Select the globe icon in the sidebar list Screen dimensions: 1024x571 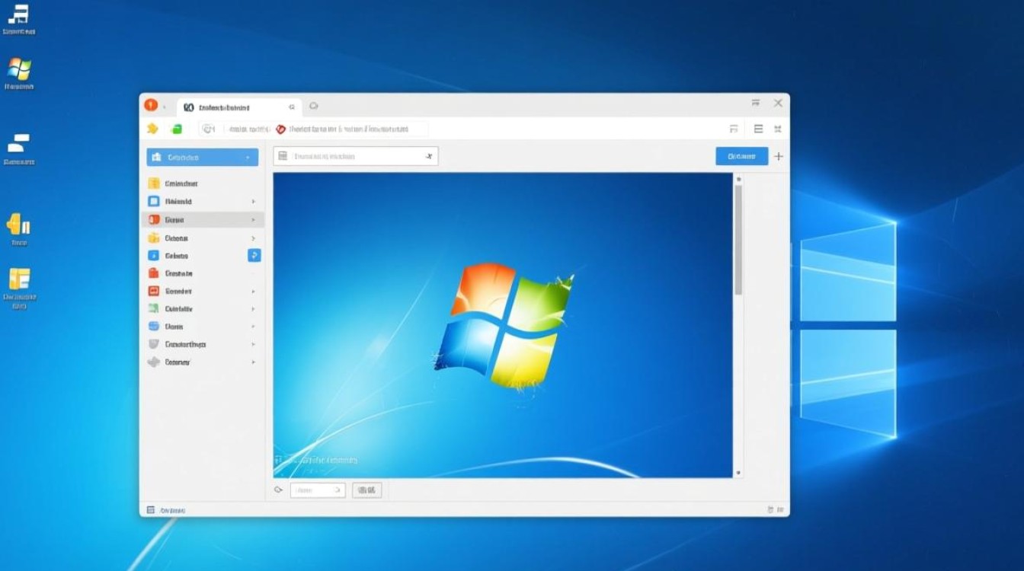coord(155,326)
